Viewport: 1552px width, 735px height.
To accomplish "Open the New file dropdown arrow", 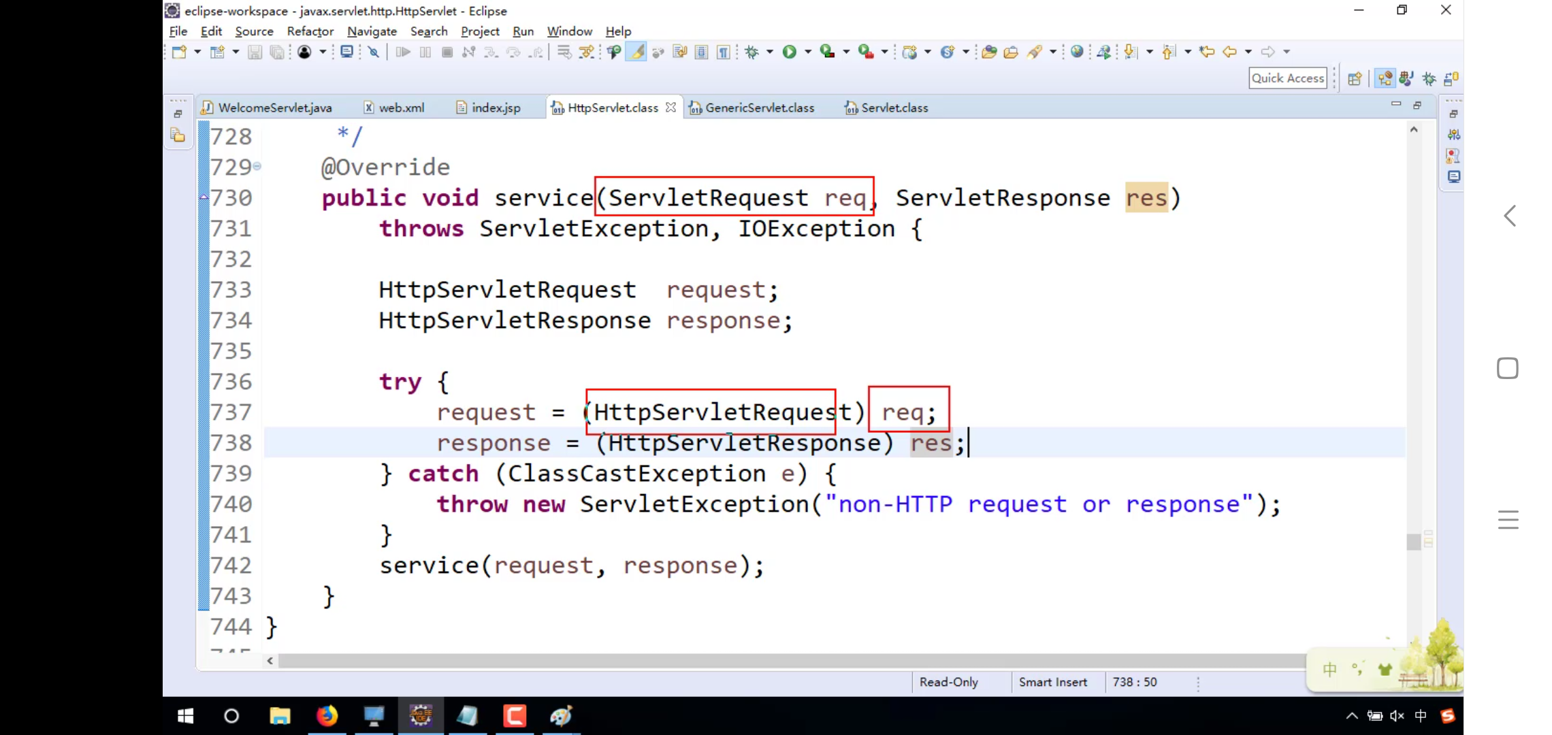I will click(x=197, y=52).
